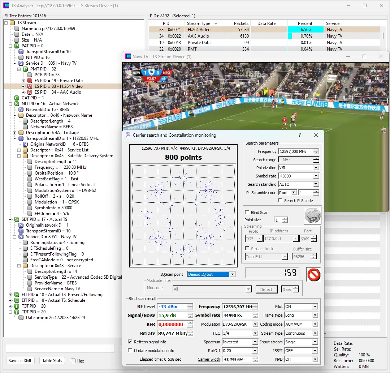This screenshot has width=390, height=373.
Task: Click the globe blind scan icon button
Action: point(312,215)
